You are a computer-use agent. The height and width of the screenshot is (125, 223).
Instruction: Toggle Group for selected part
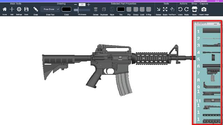click(x=136, y=9)
